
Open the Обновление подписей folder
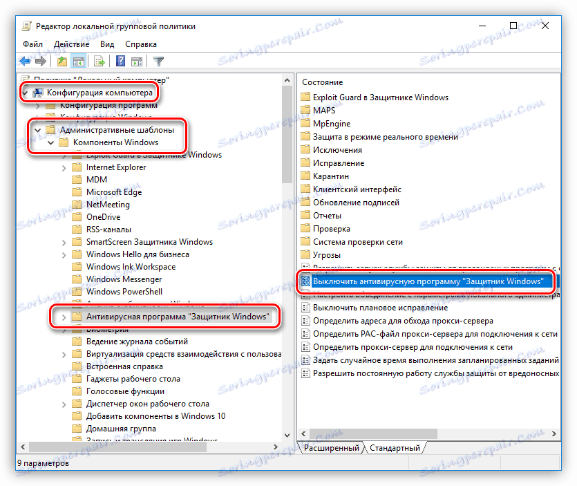(356, 203)
